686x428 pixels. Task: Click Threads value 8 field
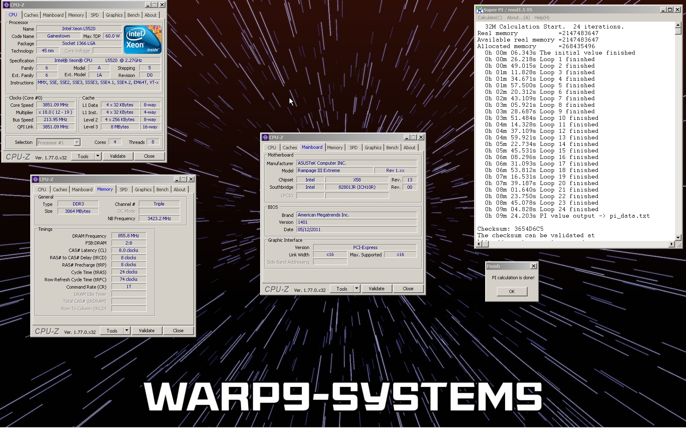tap(153, 142)
